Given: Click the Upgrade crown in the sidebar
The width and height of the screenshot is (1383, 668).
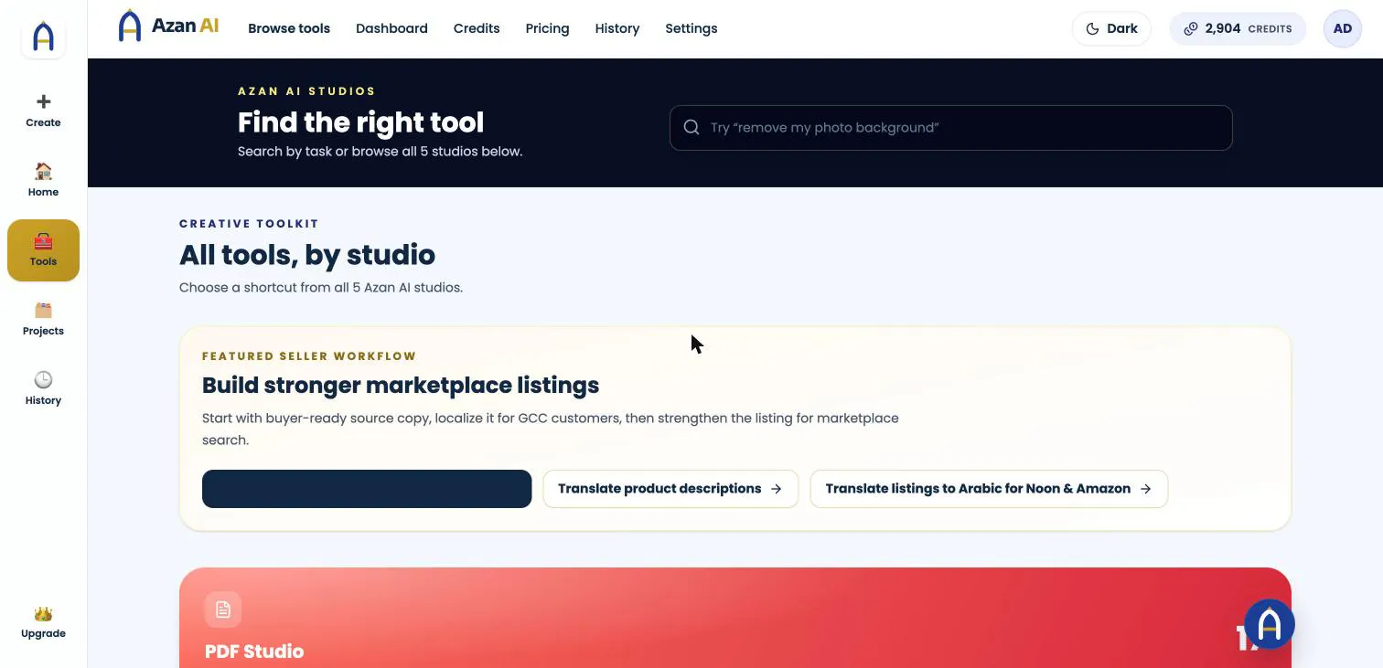Looking at the screenshot, I should point(43,622).
